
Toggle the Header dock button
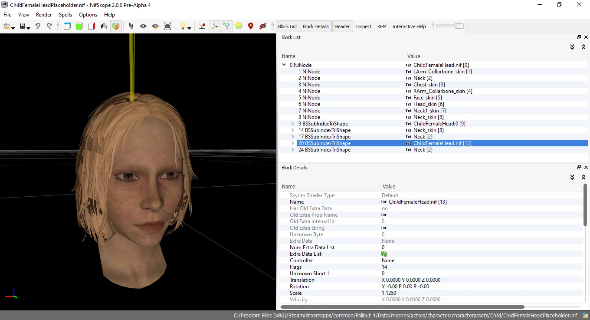click(x=342, y=26)
